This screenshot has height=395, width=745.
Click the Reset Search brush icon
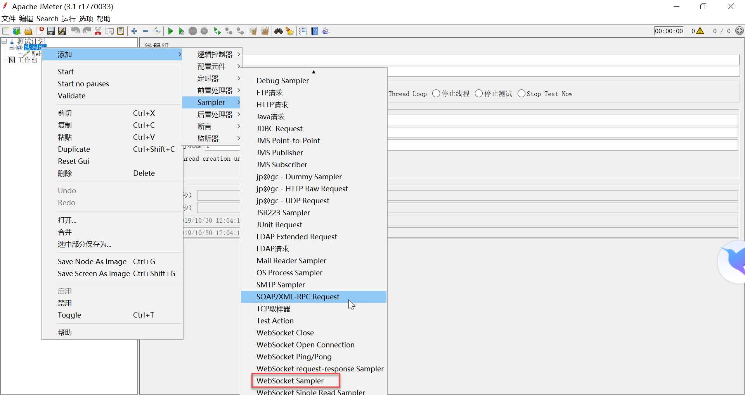pos(289,31)
